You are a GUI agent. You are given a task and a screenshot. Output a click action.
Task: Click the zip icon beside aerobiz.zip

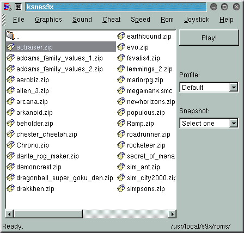pos(10,80)
